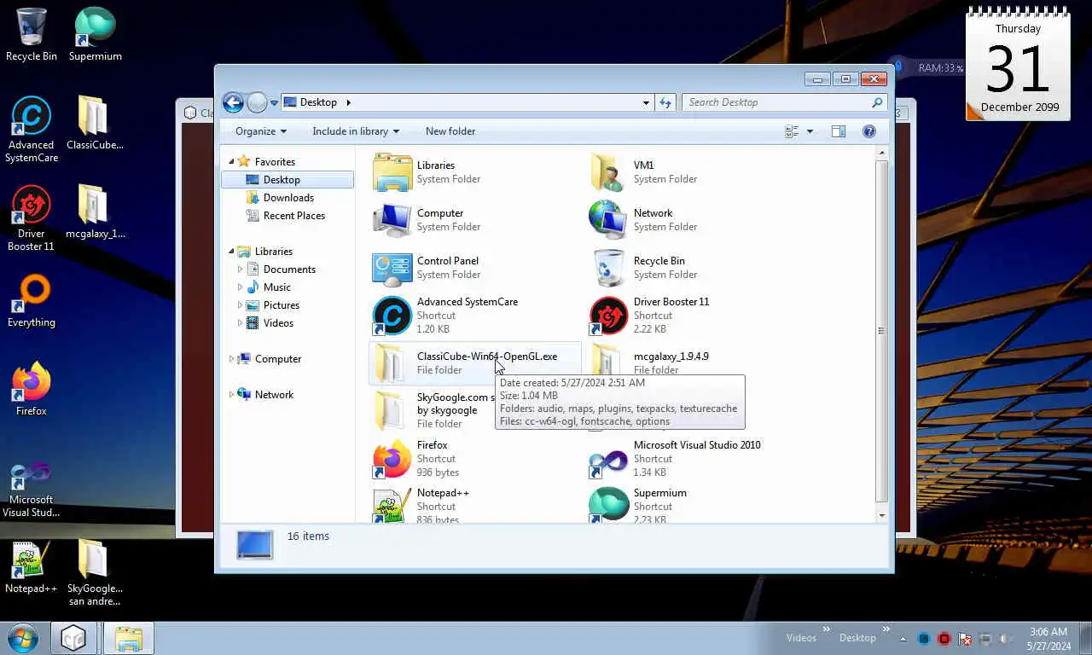Select Microsoft Visual Studio desktop shortcut
1092x655 pixels.
32,489
